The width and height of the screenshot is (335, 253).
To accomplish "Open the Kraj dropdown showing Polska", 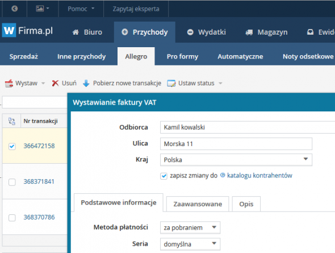I will point(236,160).
